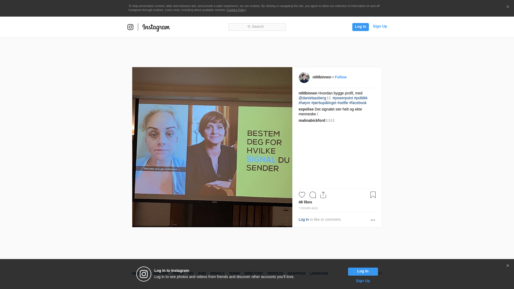Screen dimensions: 514x289
Task: Open the @danielaasberg mention
Action: tap(312, 98)
